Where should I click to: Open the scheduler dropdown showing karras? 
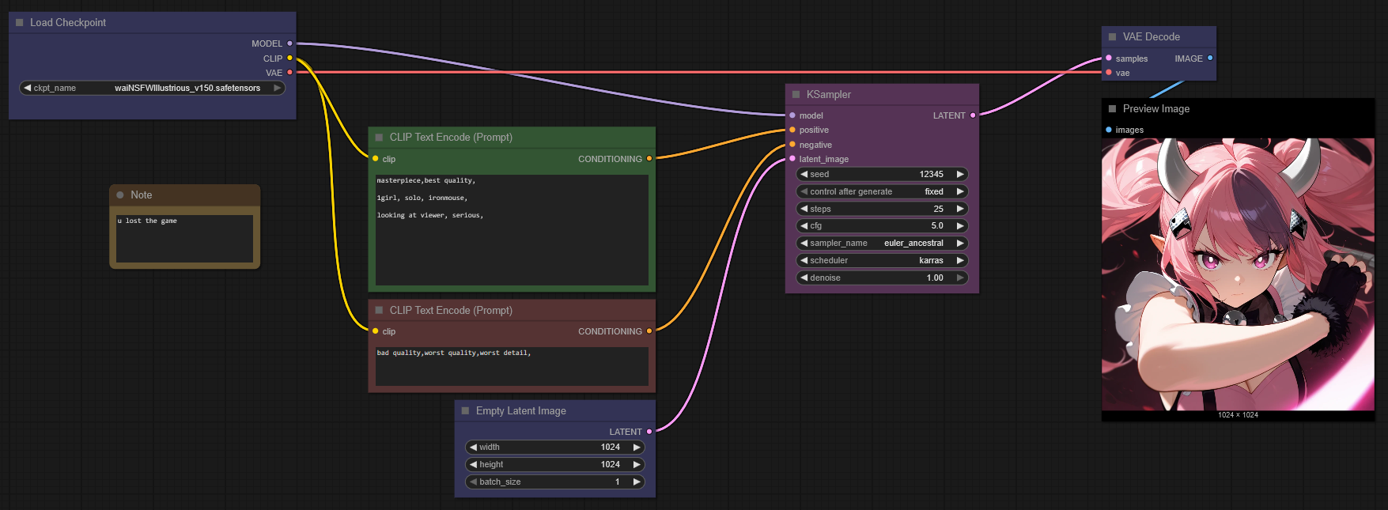pyautogui.click(x=882, y=260)
